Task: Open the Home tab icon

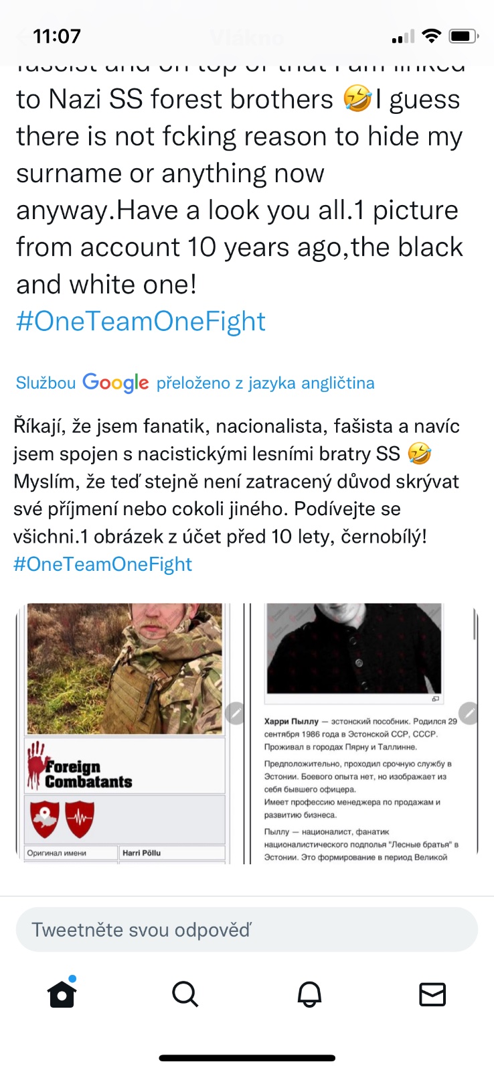Action: [62, 993]
